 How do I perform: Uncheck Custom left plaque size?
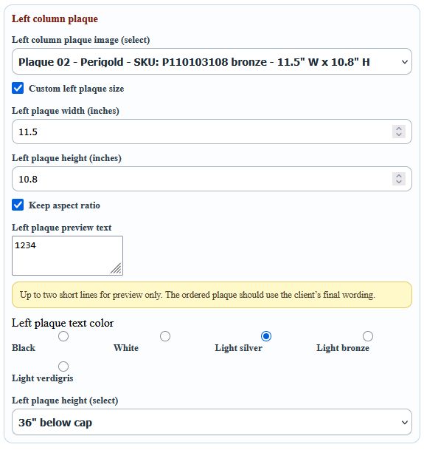[18, 88]
